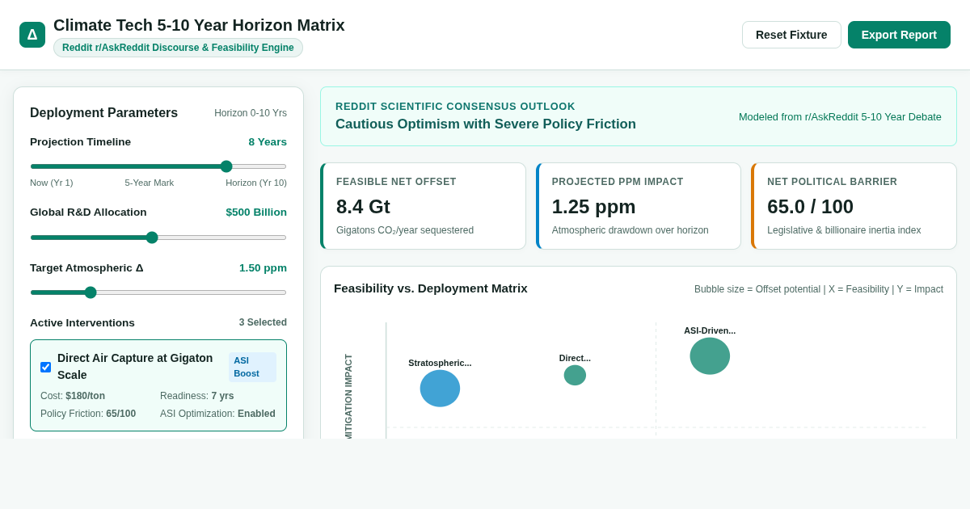Click the 'Feasibility vs. Deployment Matrix' title
This screenshot has height=509, width=970.
click(431, 288)
